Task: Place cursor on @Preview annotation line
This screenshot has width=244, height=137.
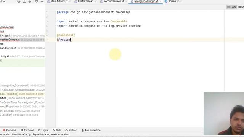Action: [64, 40]
